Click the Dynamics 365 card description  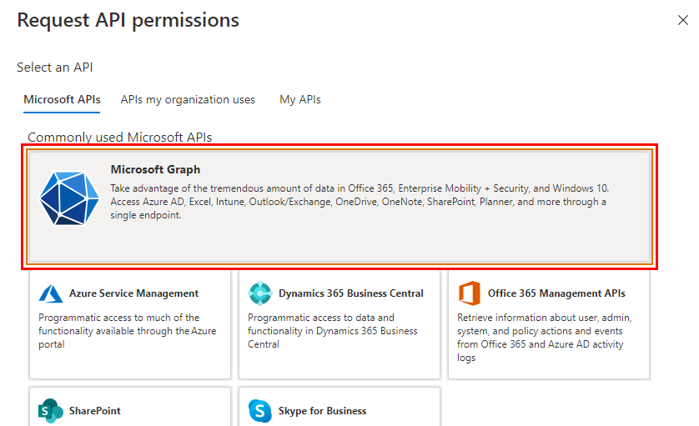click(333, 331)
